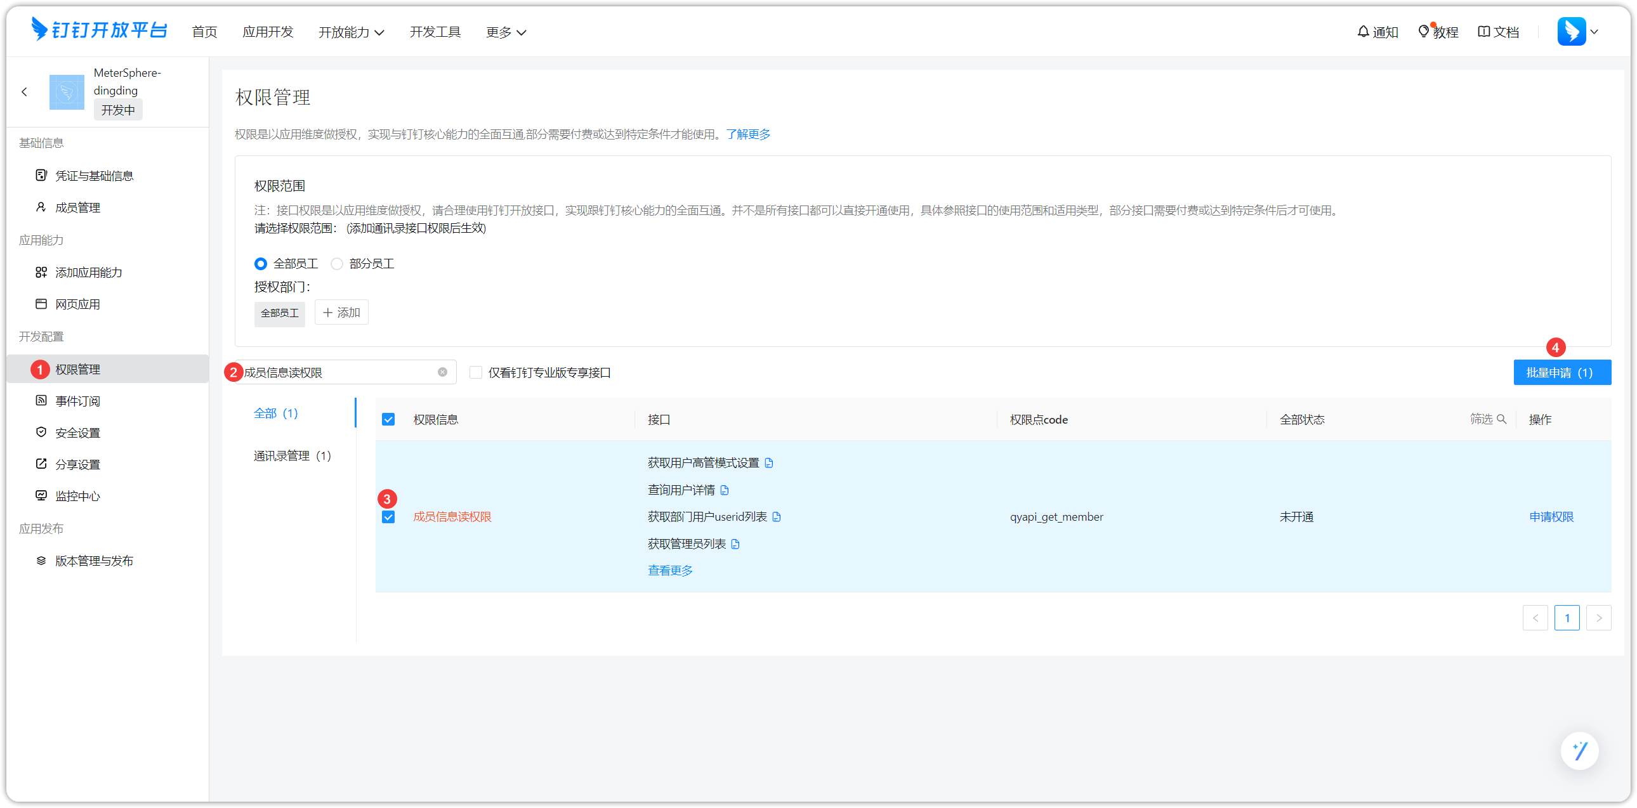Image resolution: width=1637 pixels, height=808 pixels.
Task: Select the 全部员工 radio button
Action: 261,264
